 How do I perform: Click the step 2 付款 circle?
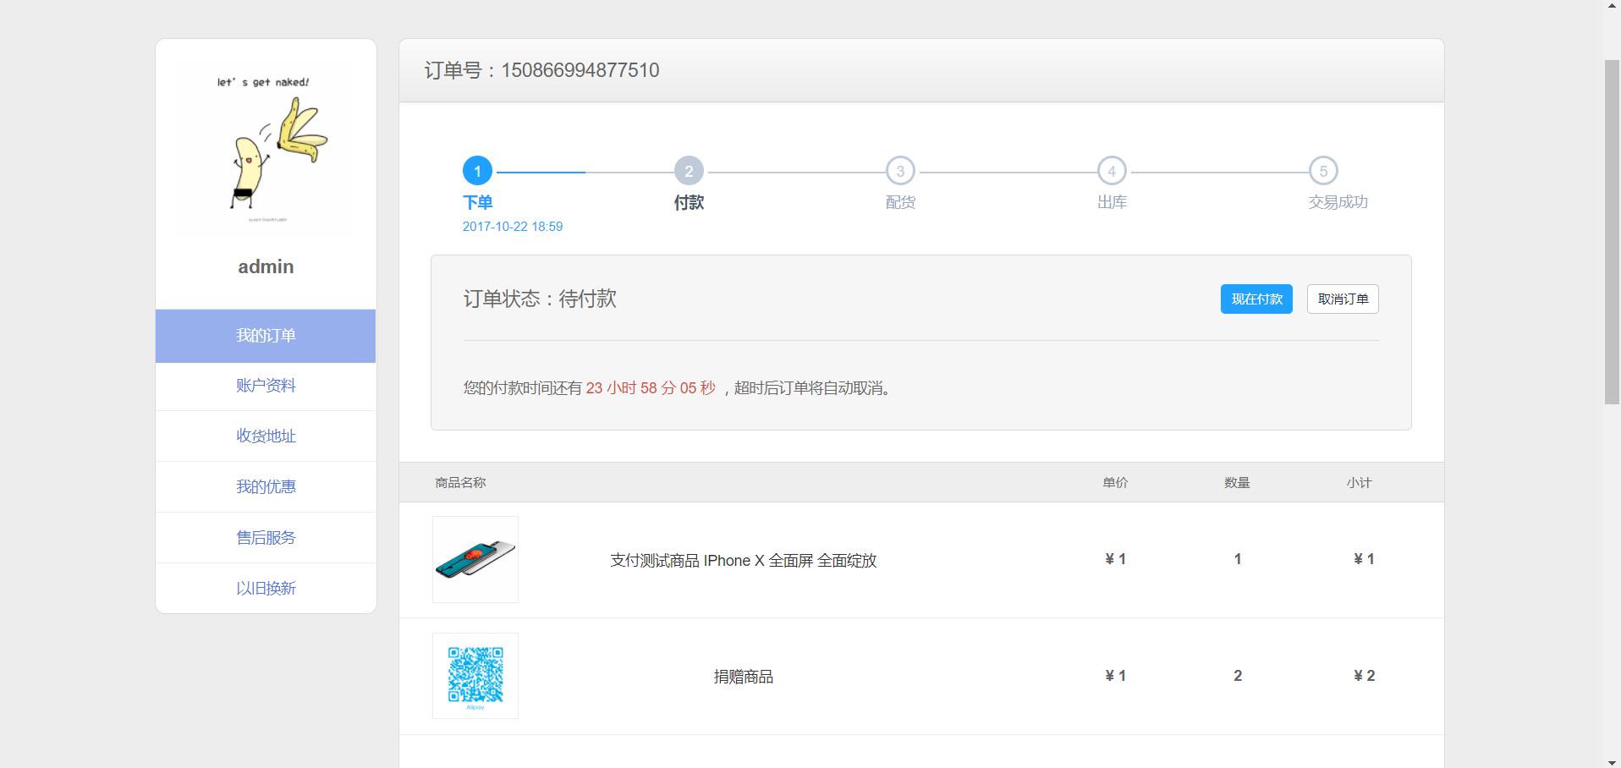point(689,171)
